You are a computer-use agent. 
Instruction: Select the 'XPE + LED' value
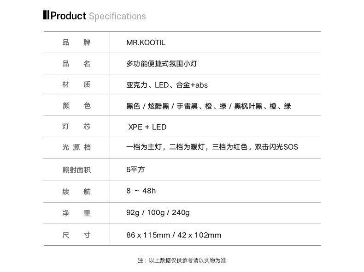point(147,127)
